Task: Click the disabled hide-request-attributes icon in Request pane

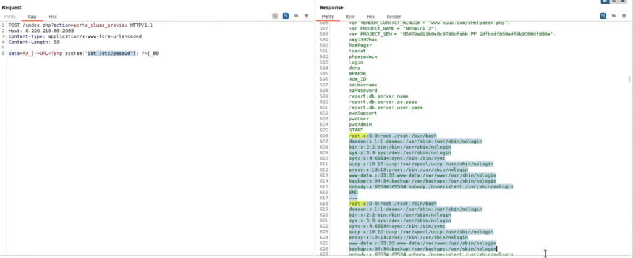Action: coord(275,16)
